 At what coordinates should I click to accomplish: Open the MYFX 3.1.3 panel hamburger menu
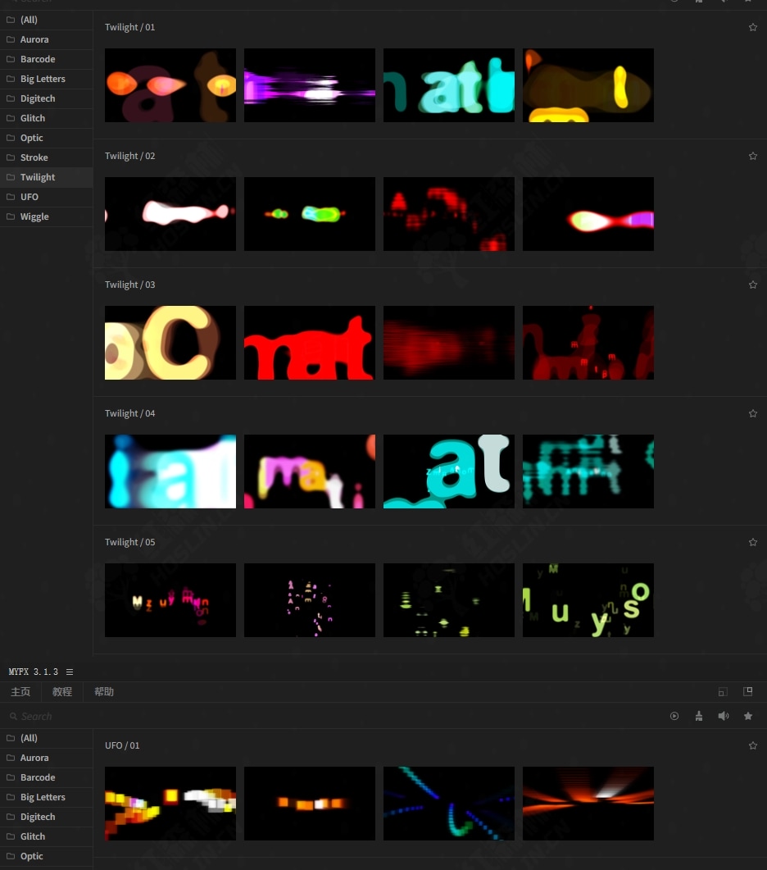pyautogui.click(x=70, y=672)
